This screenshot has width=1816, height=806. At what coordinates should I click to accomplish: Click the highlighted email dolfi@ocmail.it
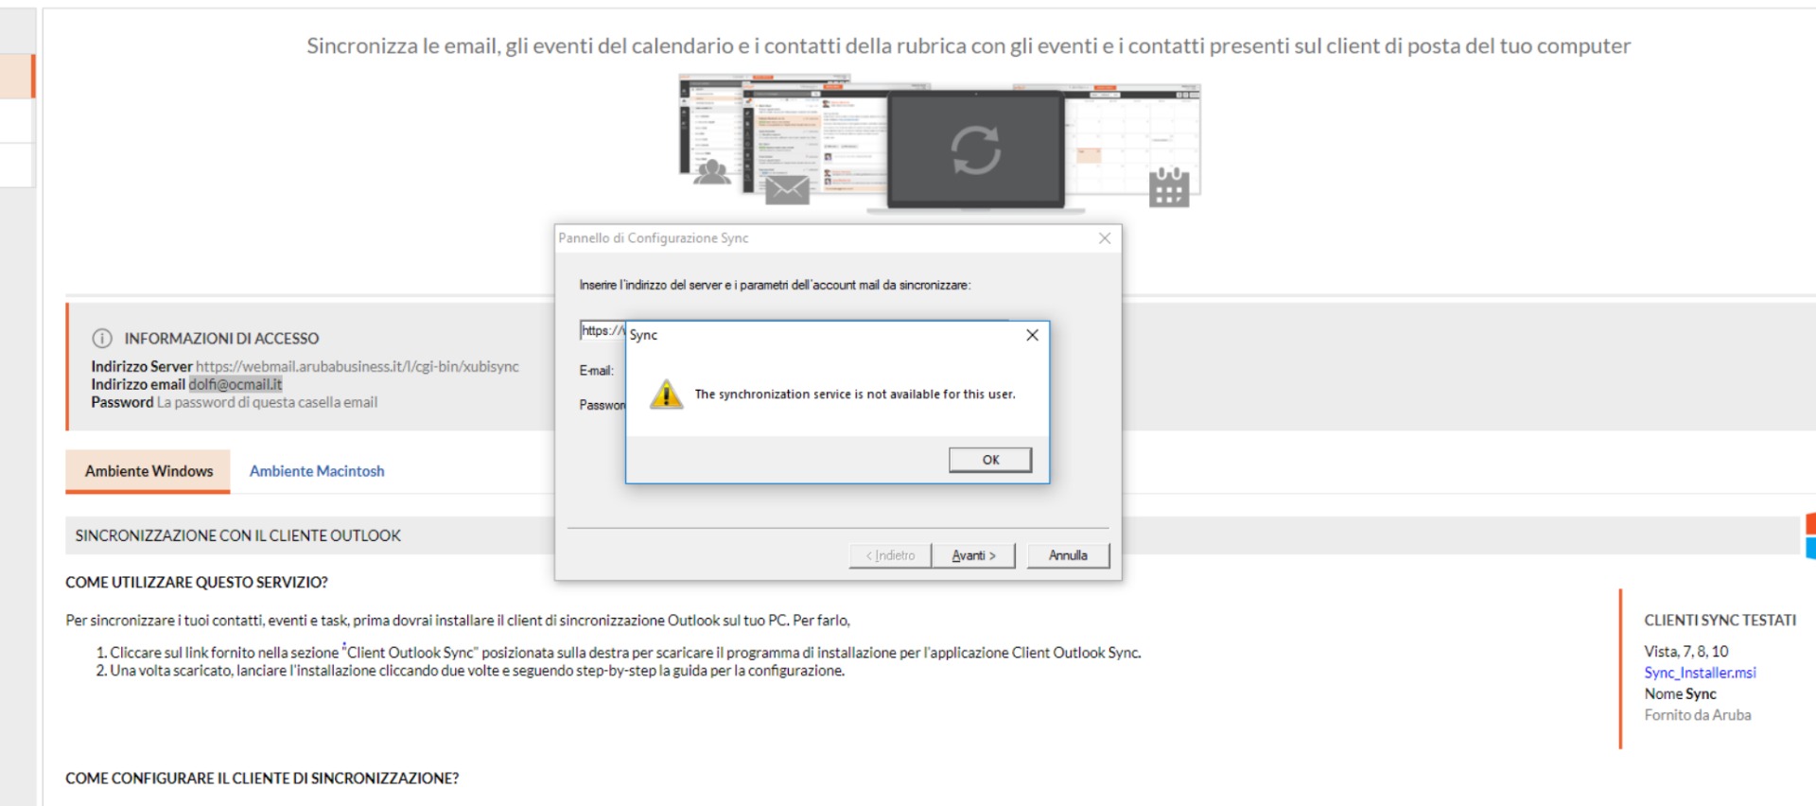coord(236,384)
